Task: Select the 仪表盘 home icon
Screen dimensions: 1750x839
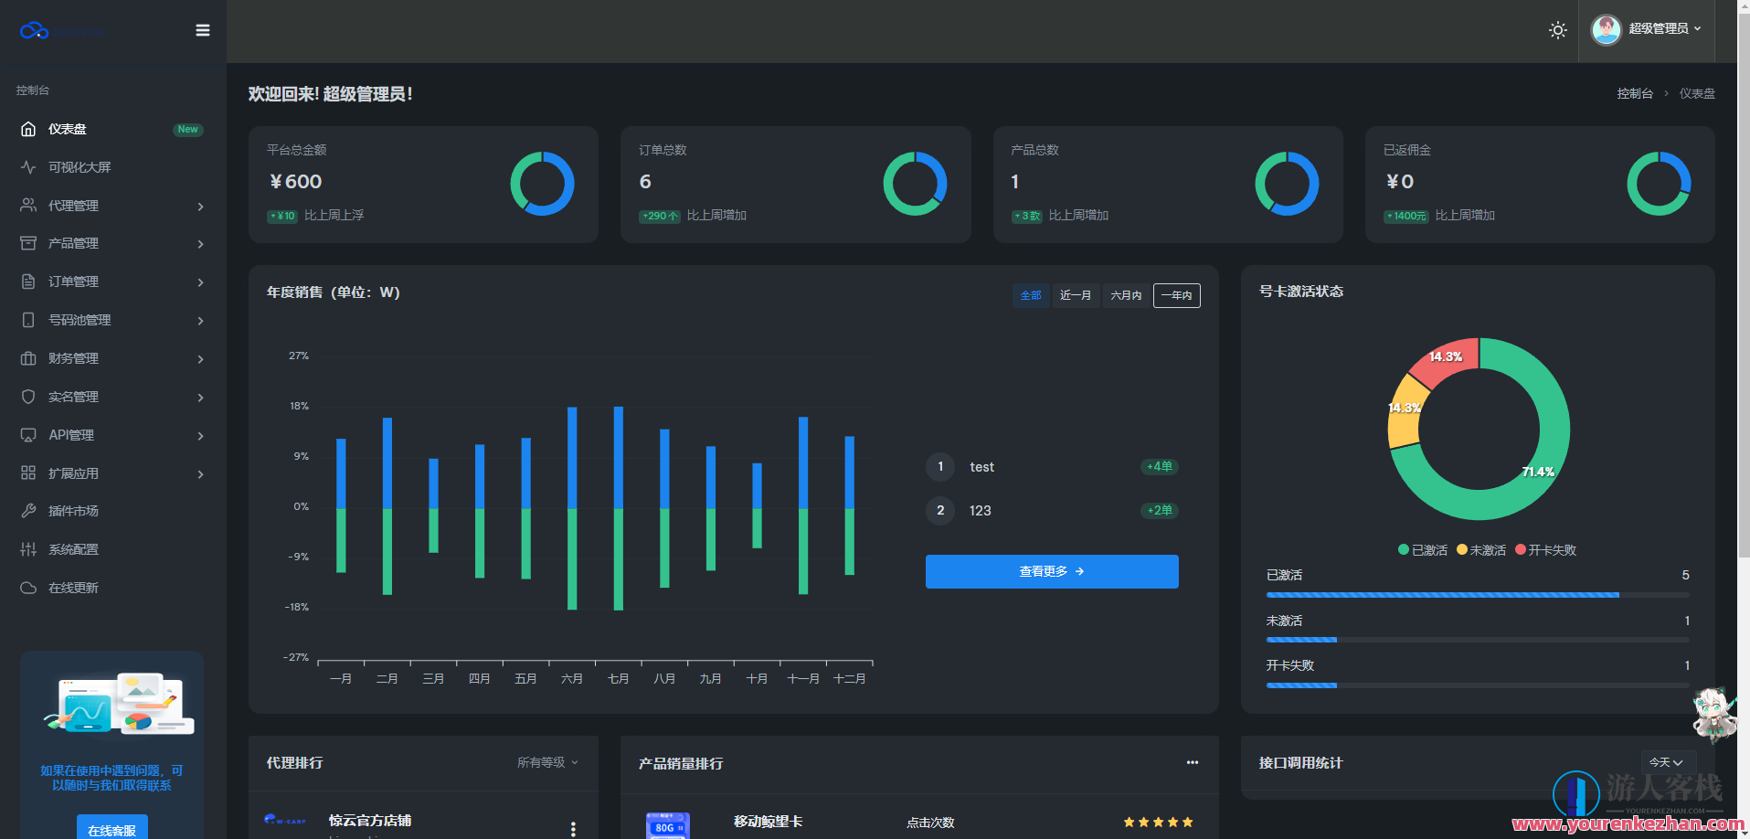Action: pos(28,129)
